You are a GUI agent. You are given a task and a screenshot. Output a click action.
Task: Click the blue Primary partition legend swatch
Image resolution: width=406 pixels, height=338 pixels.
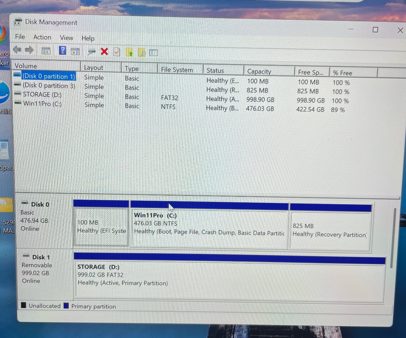(x=66, y=305)
